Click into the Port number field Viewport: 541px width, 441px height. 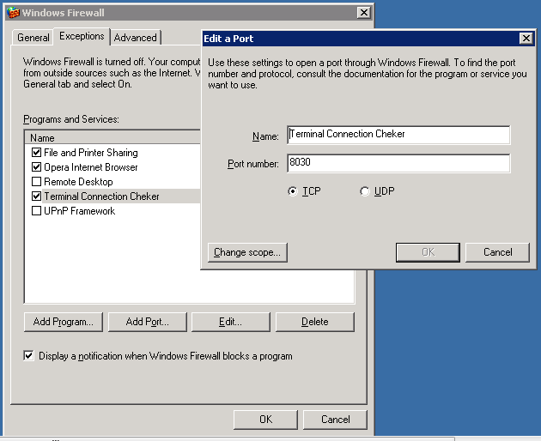[x=398, y=163]
